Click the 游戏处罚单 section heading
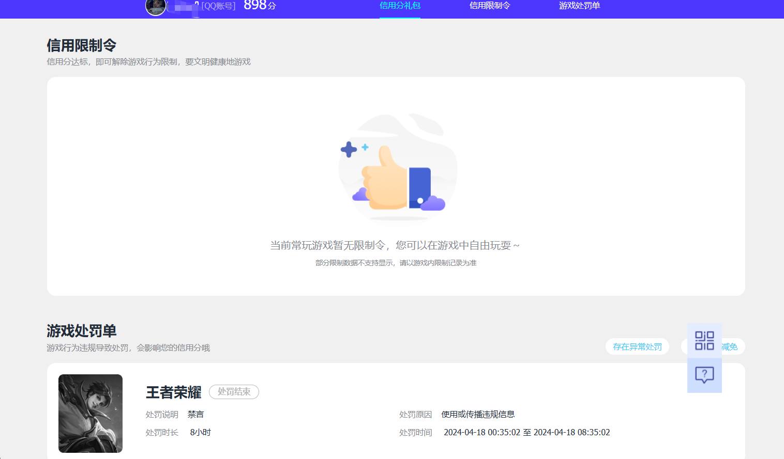784x459 pixels. (x=81, y=331)
